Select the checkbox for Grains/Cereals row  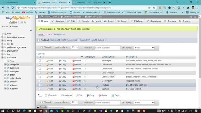tap(40, 77)
